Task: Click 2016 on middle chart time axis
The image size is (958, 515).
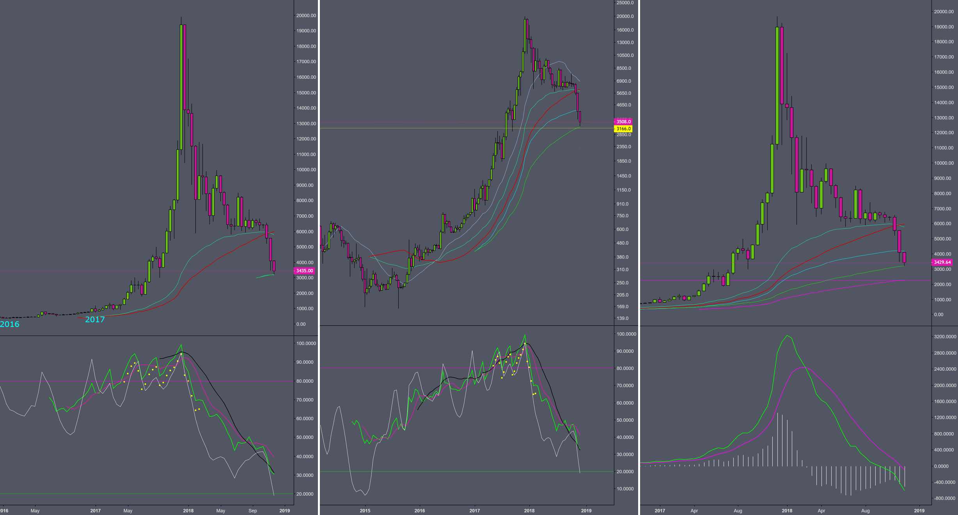Action: point(420,511)
